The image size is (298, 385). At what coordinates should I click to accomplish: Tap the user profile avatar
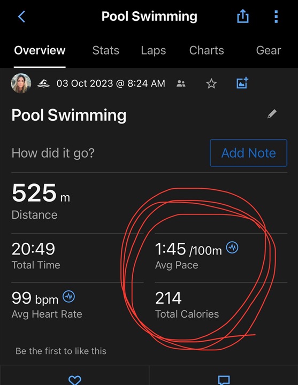(21, 83)
